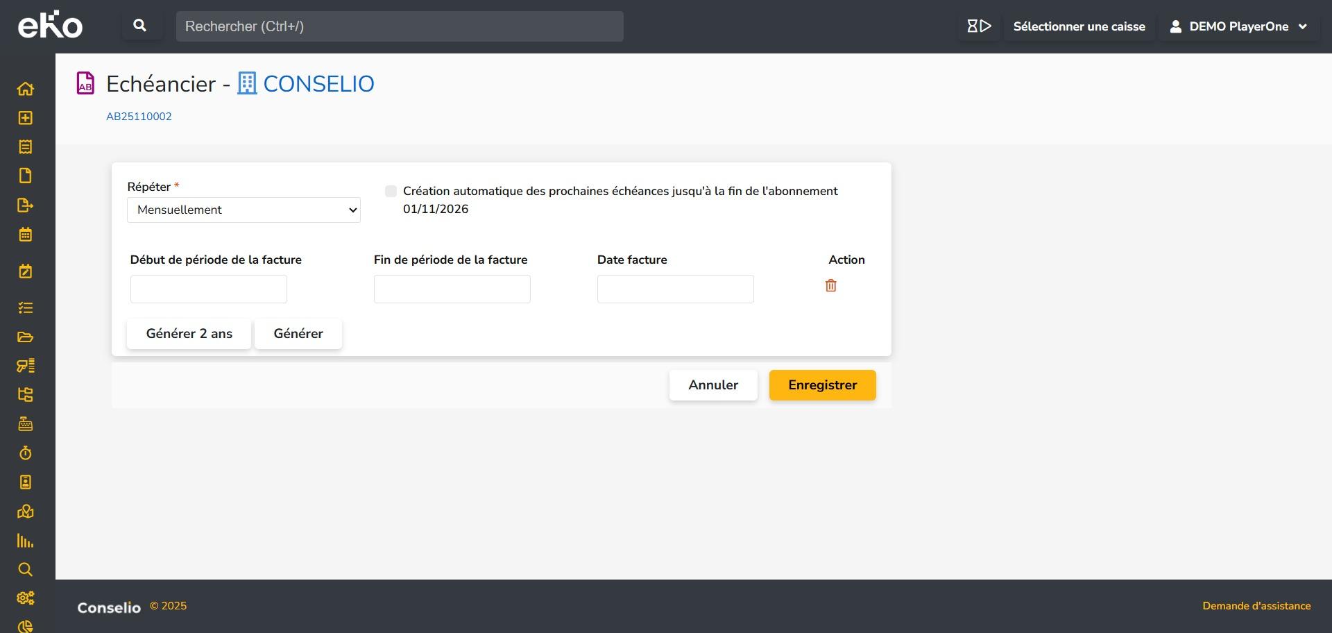Open the CONSELIO company link

(x=318, y=84)
